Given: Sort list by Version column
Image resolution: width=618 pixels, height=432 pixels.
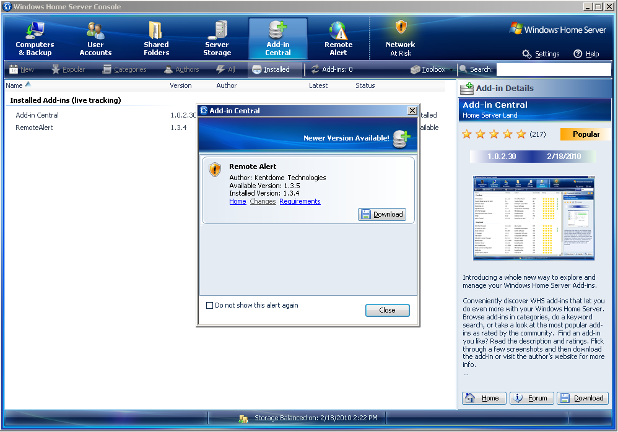Looking at the screenshot, I should 181,85.
